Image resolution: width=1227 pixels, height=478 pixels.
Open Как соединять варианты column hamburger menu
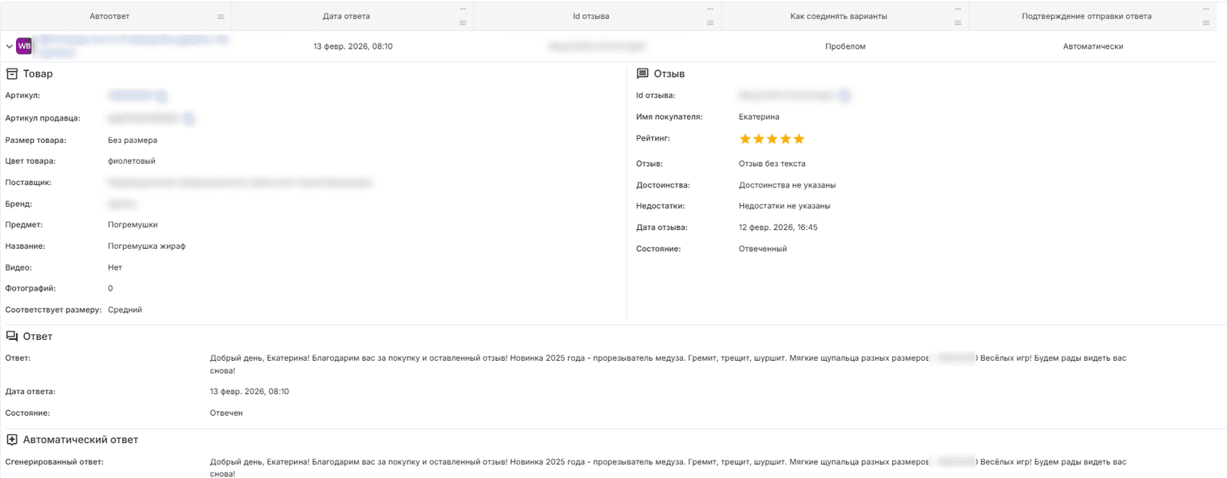click(958, 22)
